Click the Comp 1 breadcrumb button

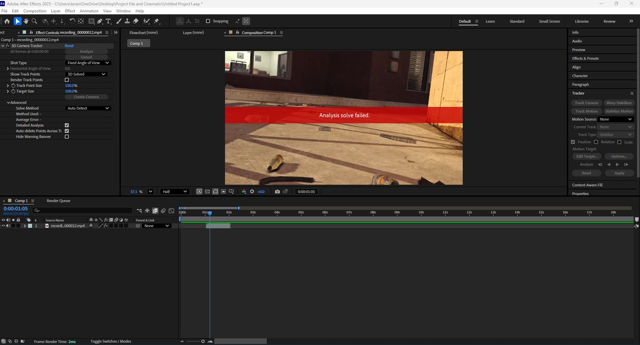138,43
